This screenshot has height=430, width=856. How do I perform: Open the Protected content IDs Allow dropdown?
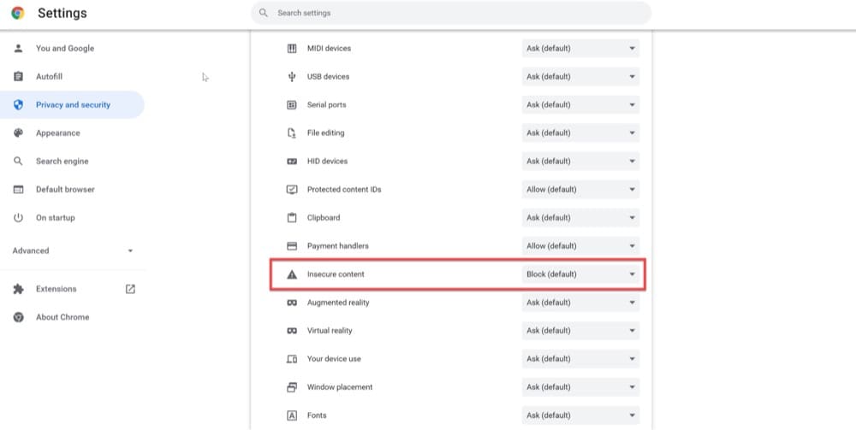tap(581, 190)
